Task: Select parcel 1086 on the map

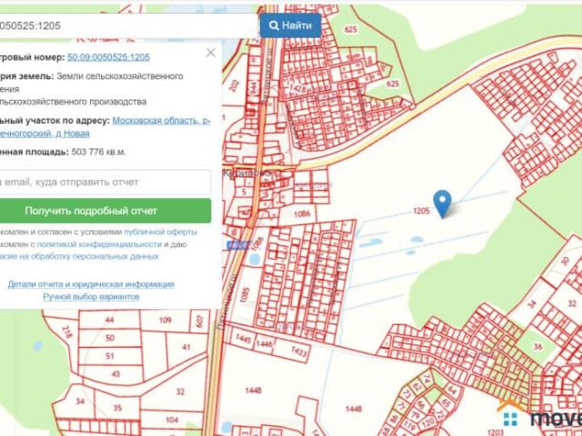Action: (302, 213)
